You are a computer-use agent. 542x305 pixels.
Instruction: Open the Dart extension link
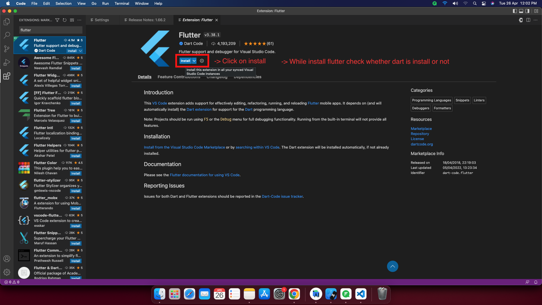199,110
